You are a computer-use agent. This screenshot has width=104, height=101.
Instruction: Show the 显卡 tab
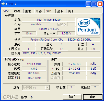(x=61, y=11)
